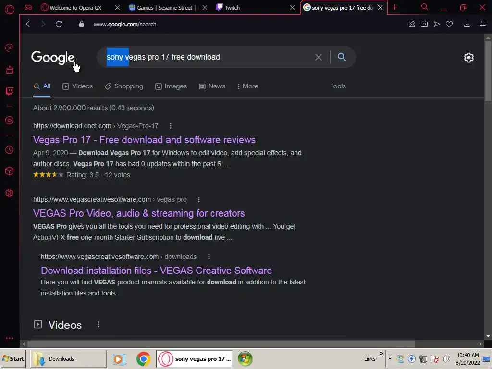This screenshot has width=492, height=369.
Task: Select the All results tab
Action: [x=42, y=86]
